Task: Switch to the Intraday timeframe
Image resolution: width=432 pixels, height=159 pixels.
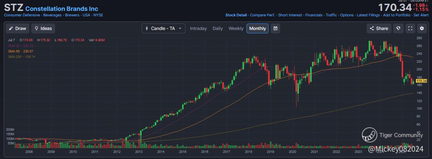Action: tap(198, 29)
